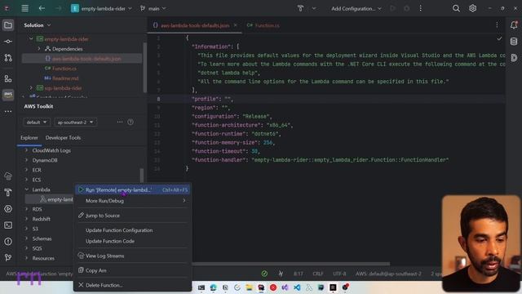This screenshot has width=522, height=294.
Task: Expand DynamoDB node
Action: pyautogui.click(x=27, y=160)
